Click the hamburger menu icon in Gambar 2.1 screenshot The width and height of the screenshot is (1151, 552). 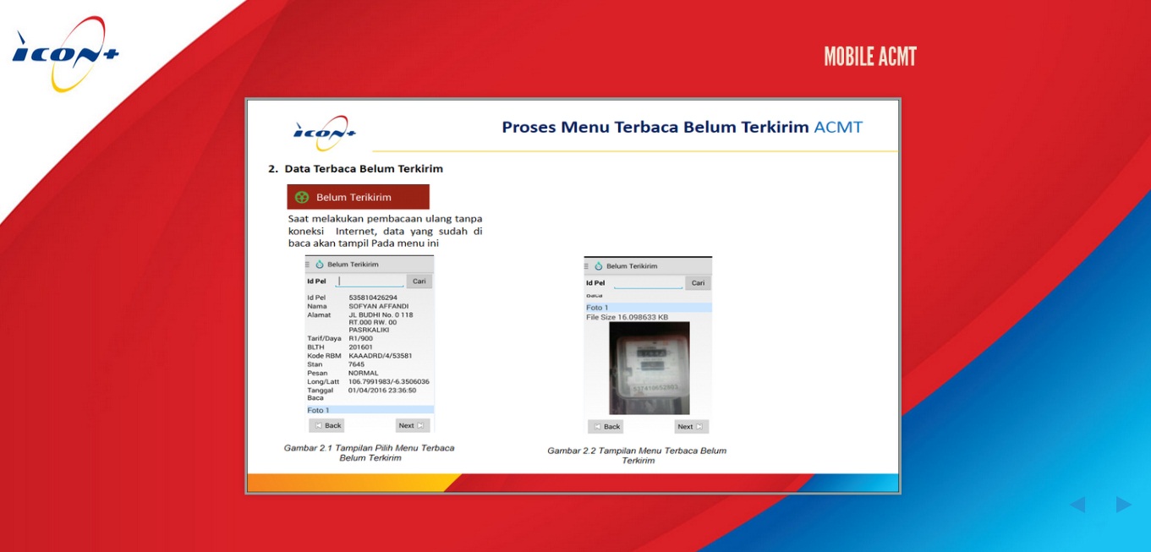click(308, 264)
